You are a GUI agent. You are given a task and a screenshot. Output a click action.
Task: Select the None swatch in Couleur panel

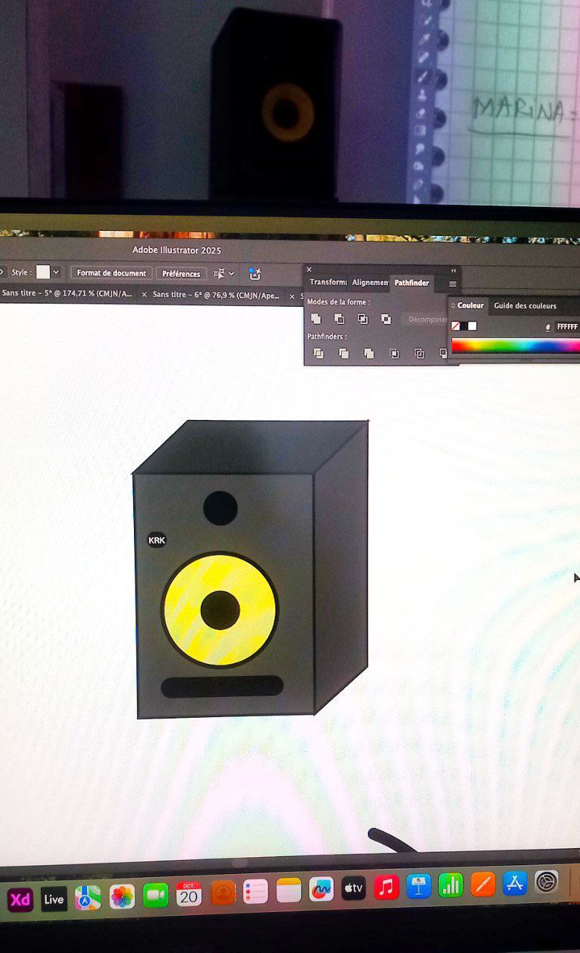[x=456, y=326]
